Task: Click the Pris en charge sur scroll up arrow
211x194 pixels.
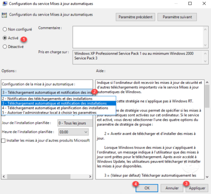Action: click(x=205, y=53)
